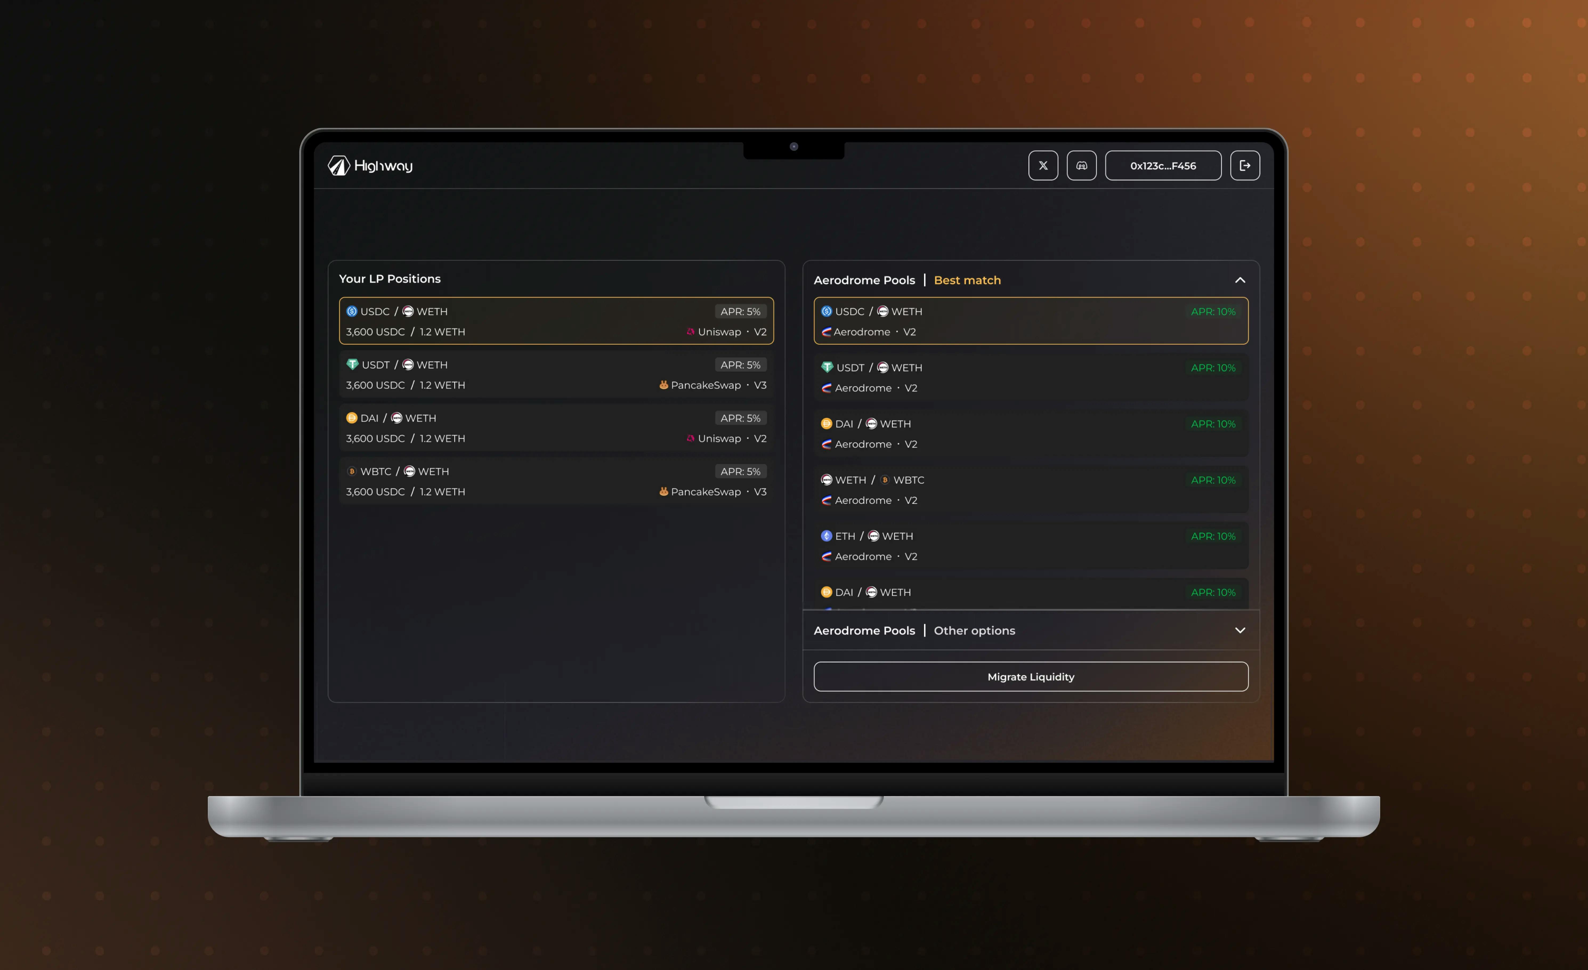Select the USDC / WETH Uniswap V2 position

coord(556,321)
